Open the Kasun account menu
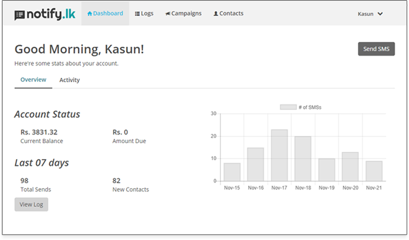This screenshot has width=409, height=240. click(x=370, y=14)
